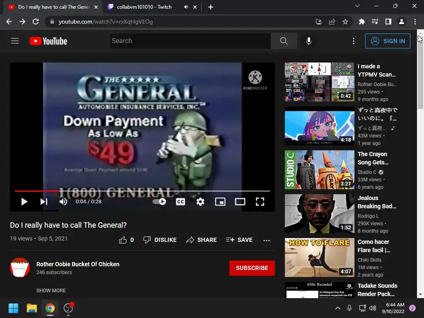424x318 pixels.
Task: Open the Studio C channel link
Action: [367, 172]
